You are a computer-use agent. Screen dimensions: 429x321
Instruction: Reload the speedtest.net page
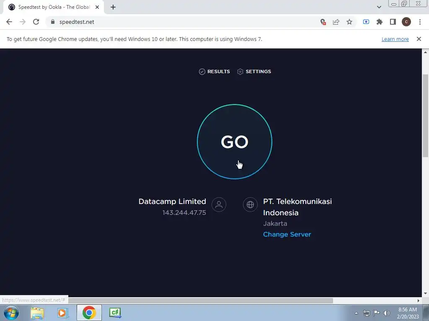[36, 22]
